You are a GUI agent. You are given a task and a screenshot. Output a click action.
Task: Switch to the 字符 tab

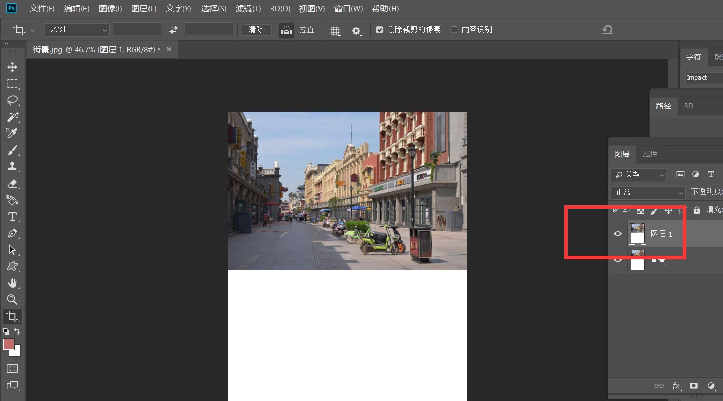[x=694, y=57]
